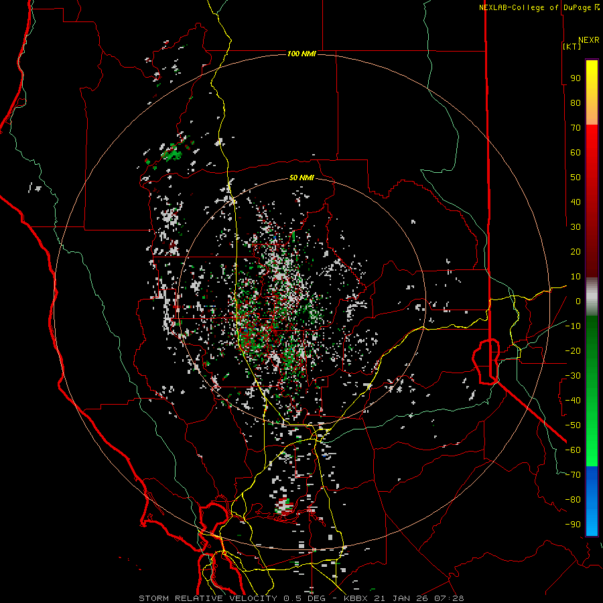This screenshot has height=603, width=603.
Task: Select the -30 knot scale label
Action: click(573, 376)
